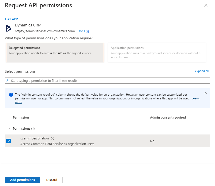
Task: Click the Permission column header
Action: tap(21, 118)
